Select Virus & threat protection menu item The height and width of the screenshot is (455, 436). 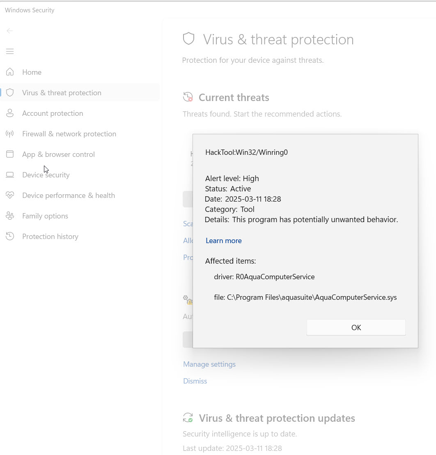(62, 93)
